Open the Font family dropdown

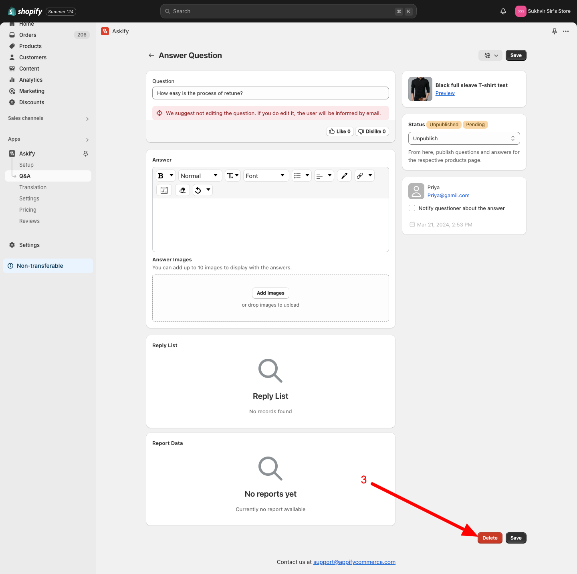coord(266,176)
